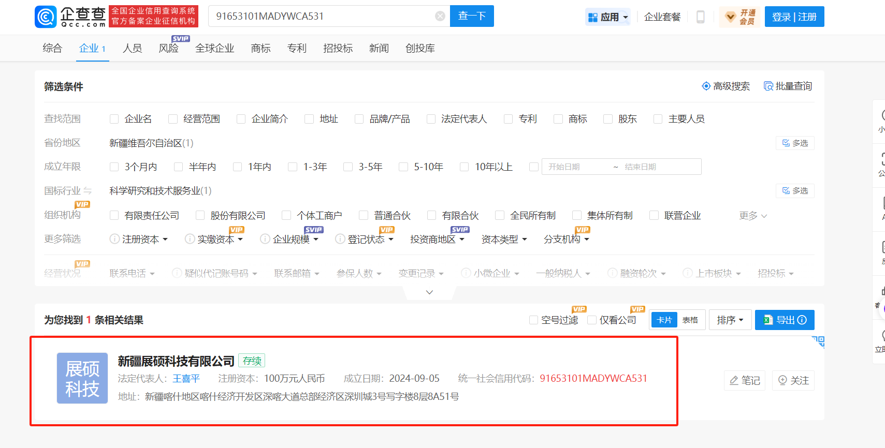Select the 有限责任公司 checkbox
Viewport: 885px width, 448px height.
[114, 215]
